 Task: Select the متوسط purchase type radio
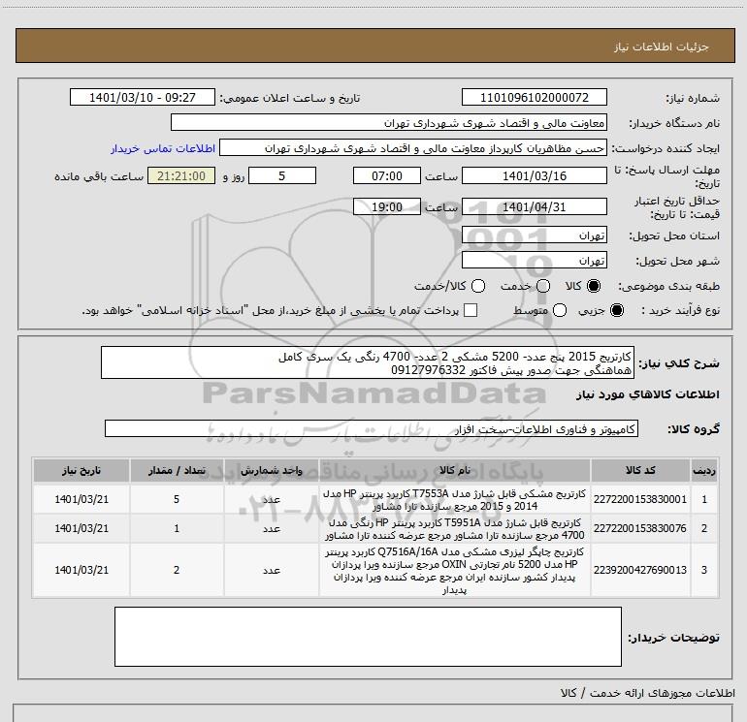point(560,310)
